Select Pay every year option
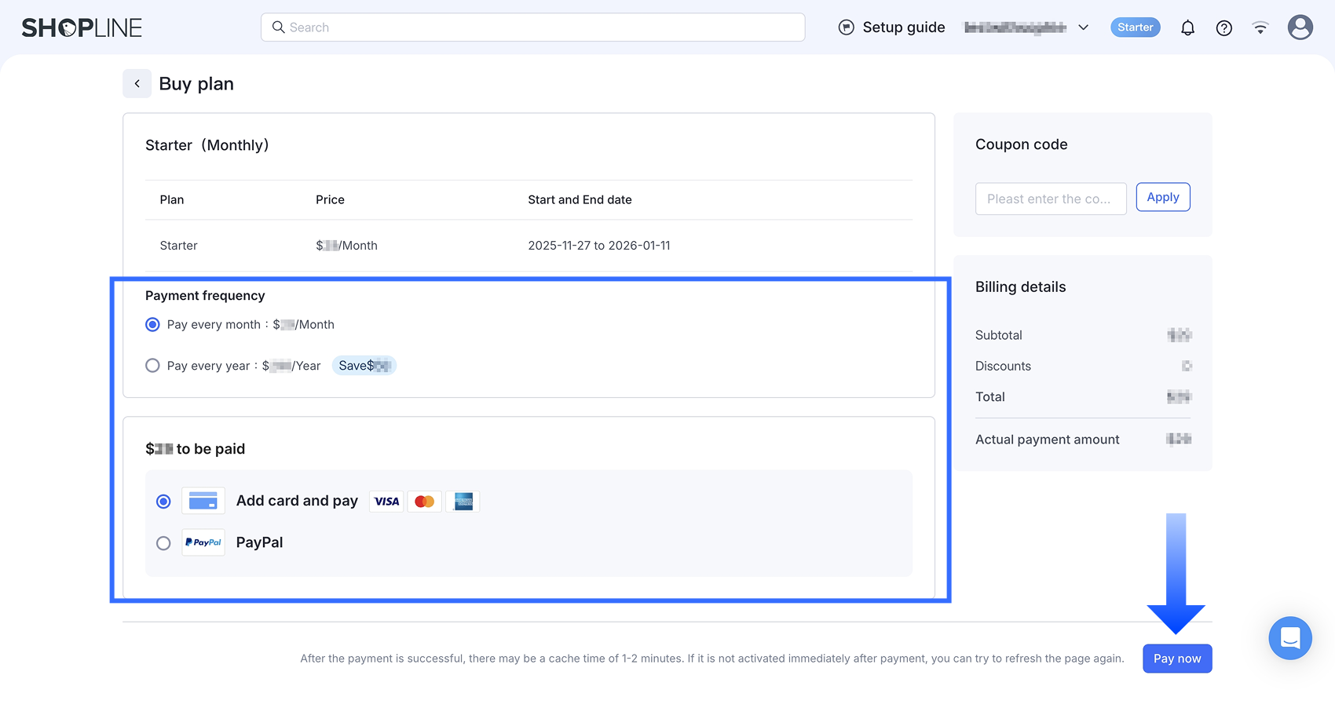The height and width of the screenshot is (719, 1335). coord(152,366)
